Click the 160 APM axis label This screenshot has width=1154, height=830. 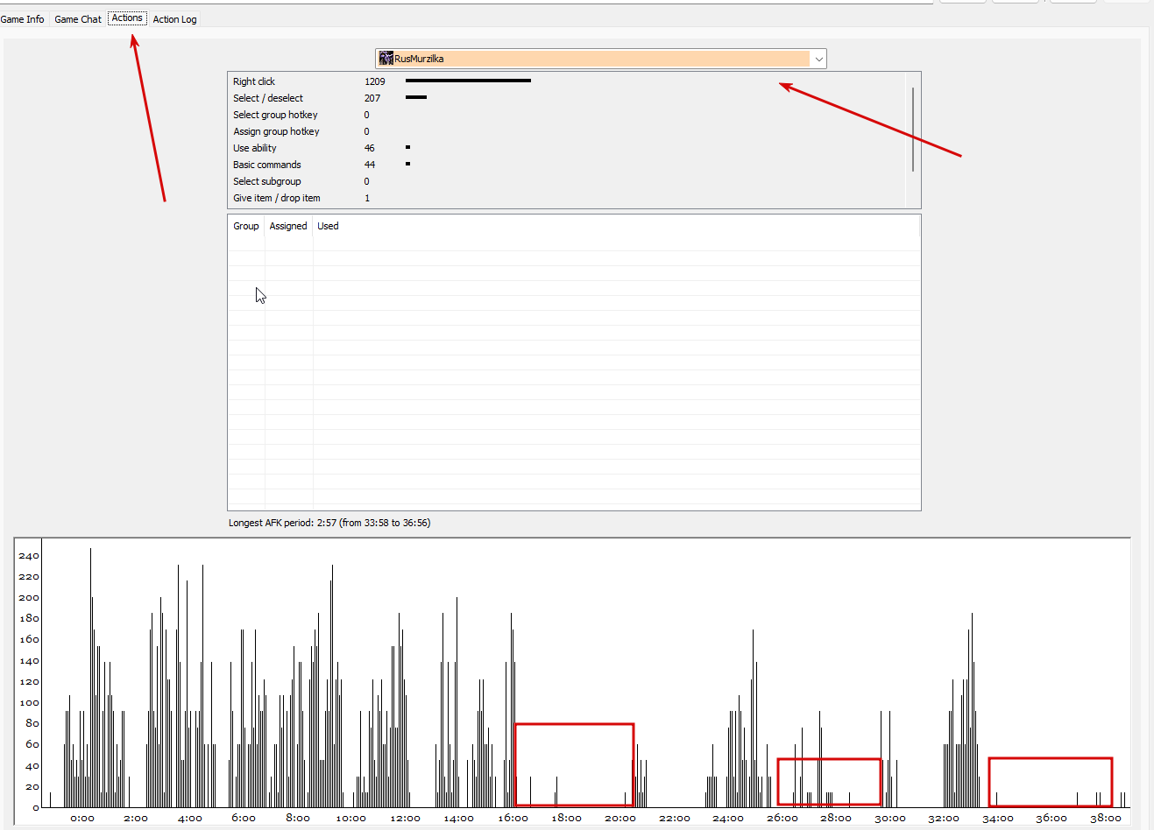click(x=29, y=639)
